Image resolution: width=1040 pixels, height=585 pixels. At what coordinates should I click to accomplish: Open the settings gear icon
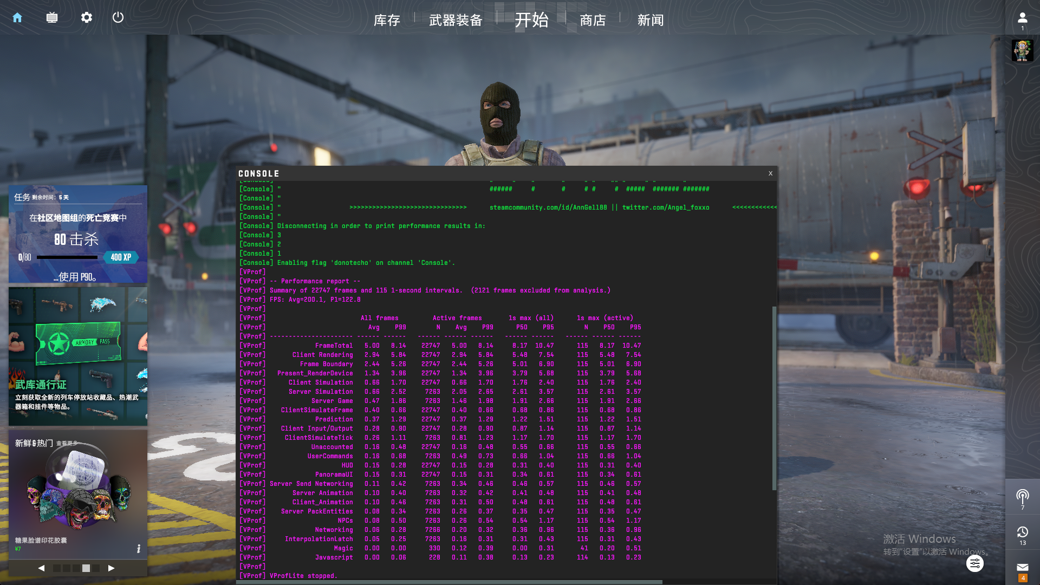(x=87, y=17)
